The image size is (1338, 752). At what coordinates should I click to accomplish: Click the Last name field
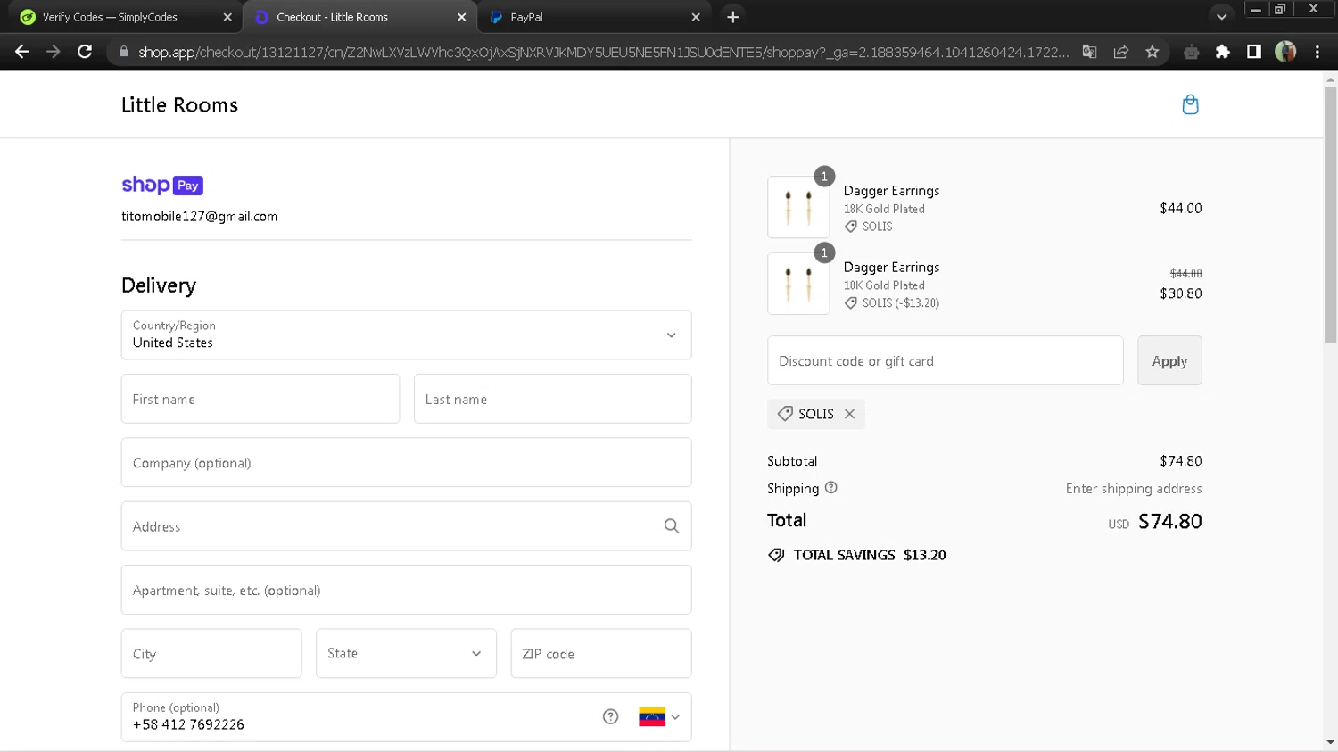click(552, 399)
